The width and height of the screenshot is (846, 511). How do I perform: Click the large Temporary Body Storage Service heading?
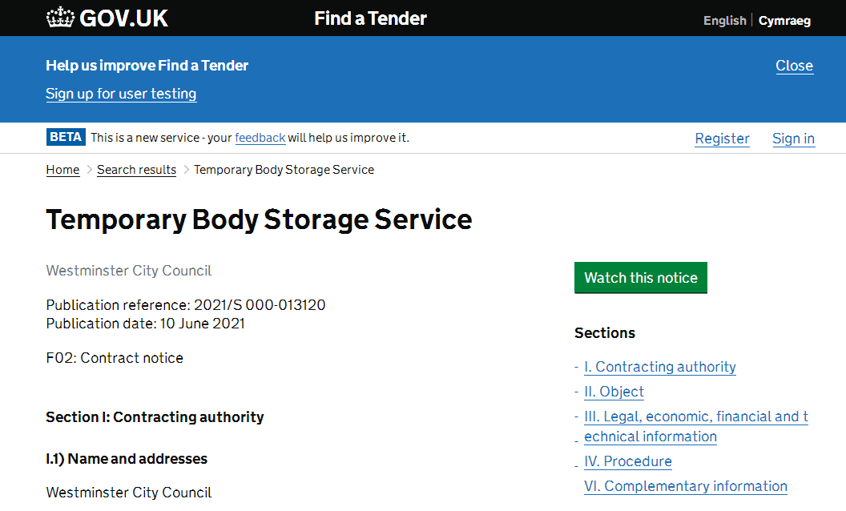(x=259, y=219)
